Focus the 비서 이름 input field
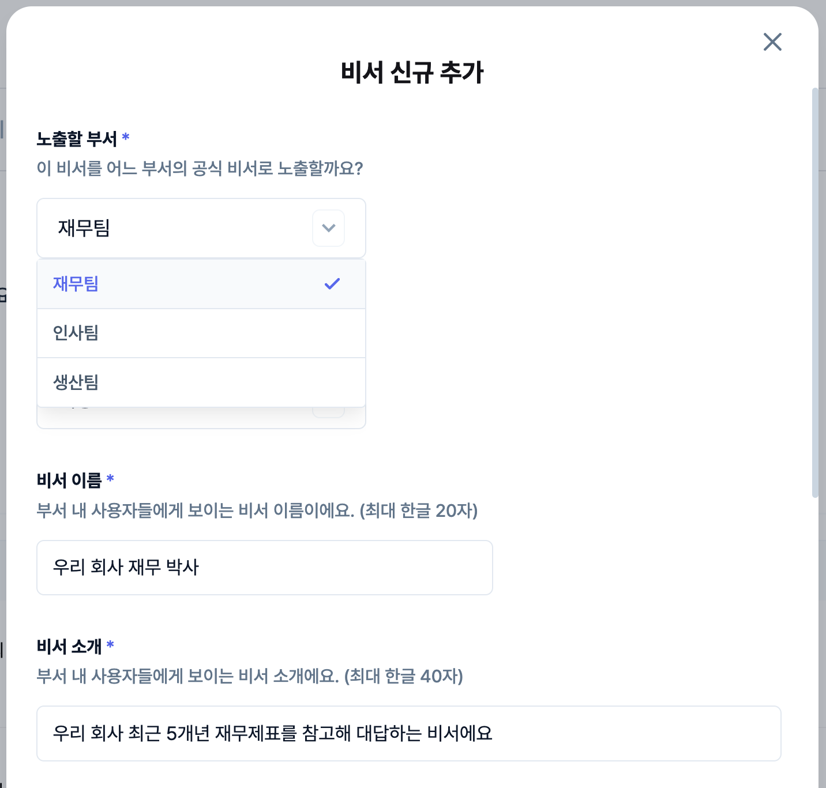Viewport: 826px width, 788px height. pos(265,568)
